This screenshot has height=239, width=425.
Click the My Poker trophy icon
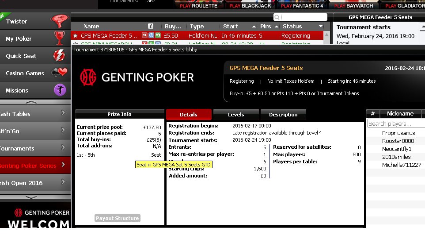pos(59,38)
